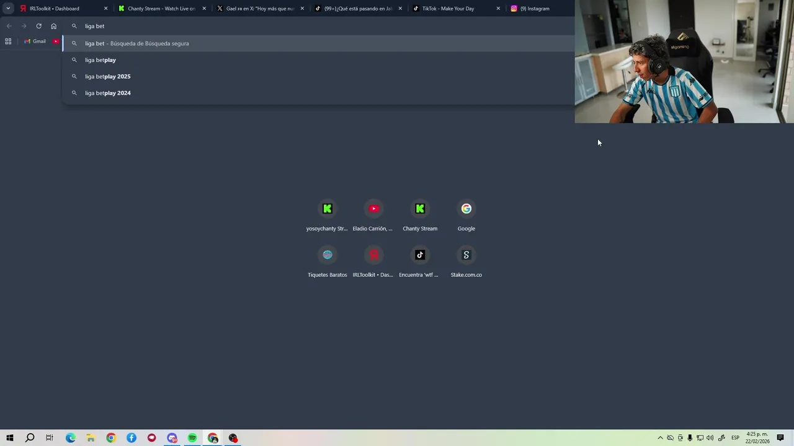794x446 pixels.
Task: Open the volume speaker tray icon
Action: point(710,438)
